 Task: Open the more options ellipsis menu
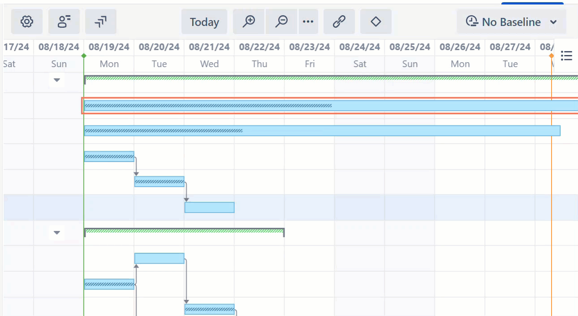pyautogui.click(x=308, y=21)
